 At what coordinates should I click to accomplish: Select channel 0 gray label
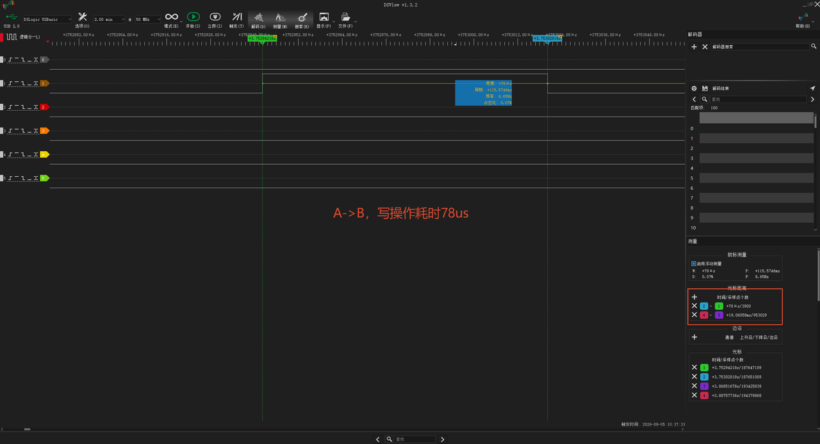[44, 60]
